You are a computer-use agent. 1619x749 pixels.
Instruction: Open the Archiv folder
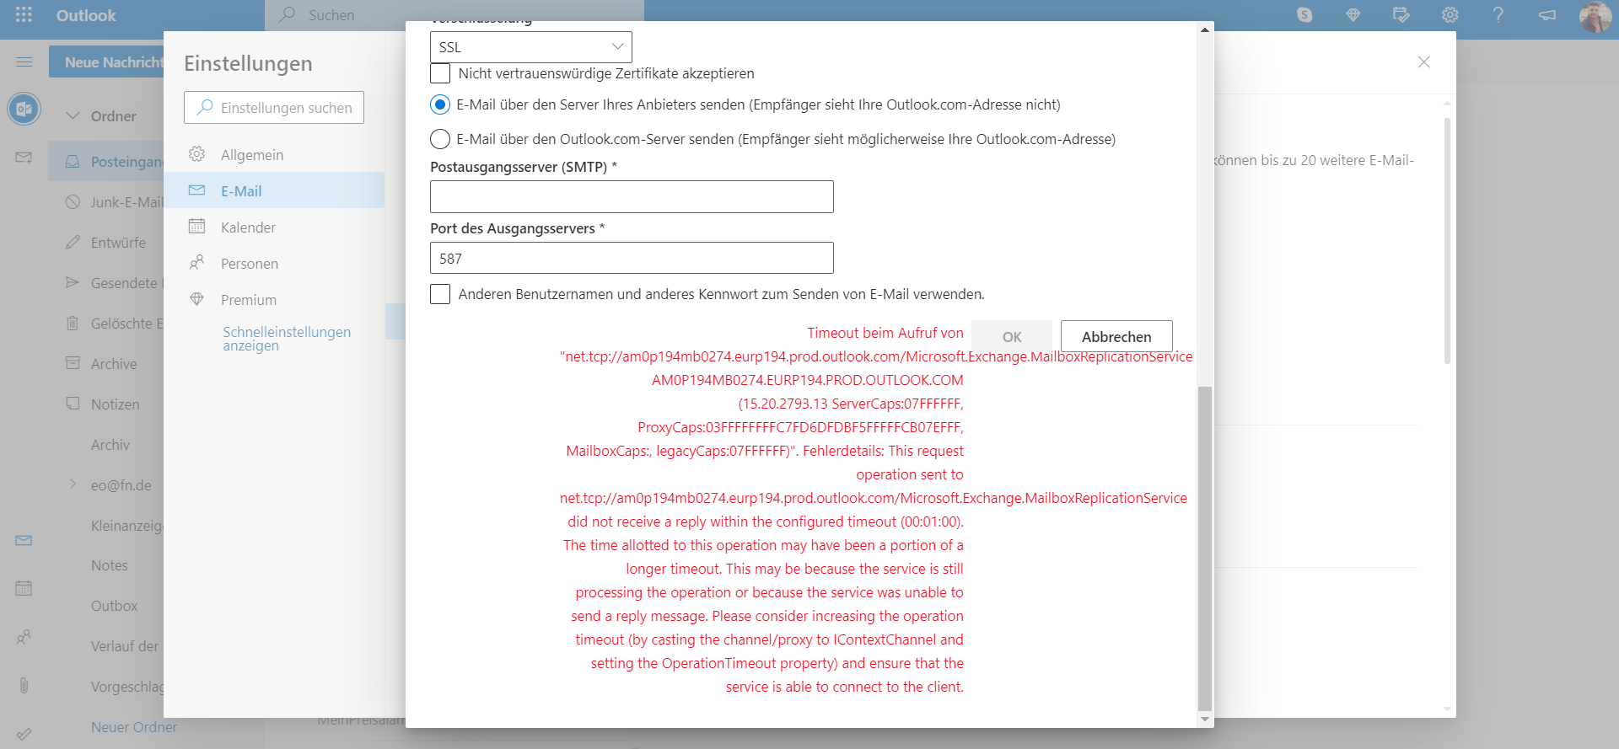pyautogui.click(x=107, y=445)
